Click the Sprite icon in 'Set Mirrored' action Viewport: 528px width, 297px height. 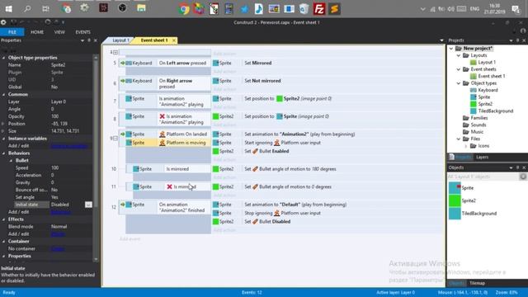(x=216, y=63)
